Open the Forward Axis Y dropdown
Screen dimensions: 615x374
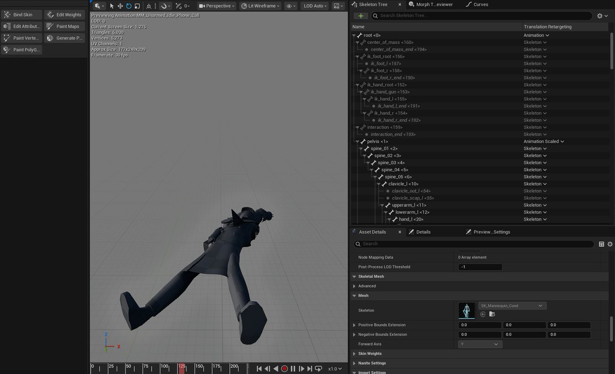click(x=480, y=344)
